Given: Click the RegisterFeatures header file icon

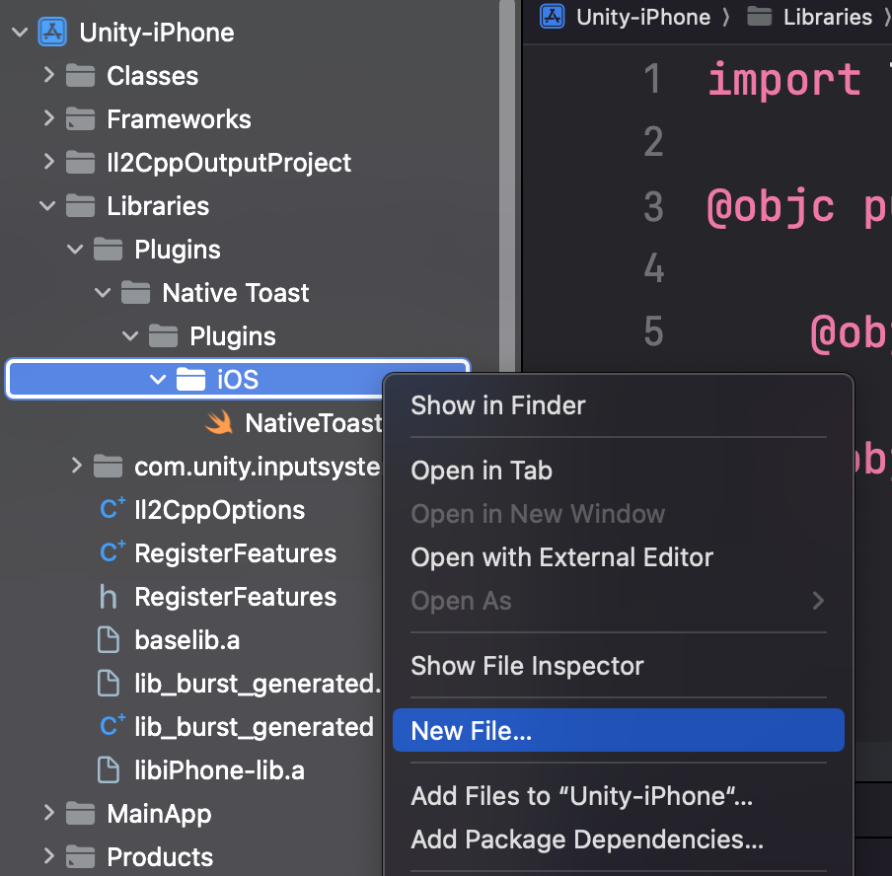Looking at the screenshot, I should 109,597.
